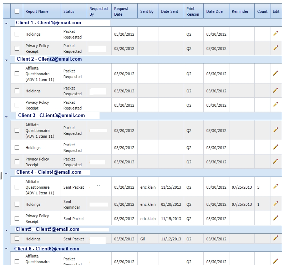This screenshot has width=284, height=265.
Task: Sort by Requested By column
Action: pos(98,11)
